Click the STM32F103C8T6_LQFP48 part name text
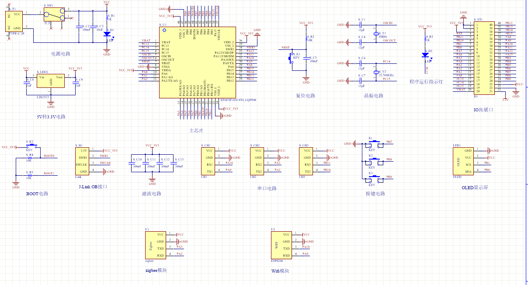 point(239,100)
